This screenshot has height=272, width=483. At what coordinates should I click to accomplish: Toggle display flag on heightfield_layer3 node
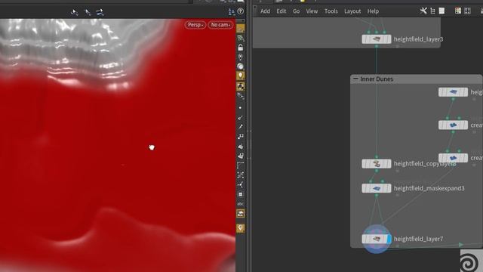click(389, 39)
